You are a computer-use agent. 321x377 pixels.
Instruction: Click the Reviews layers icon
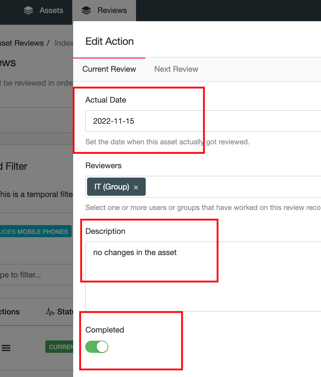pyautogui.click(x=86, y=11)
